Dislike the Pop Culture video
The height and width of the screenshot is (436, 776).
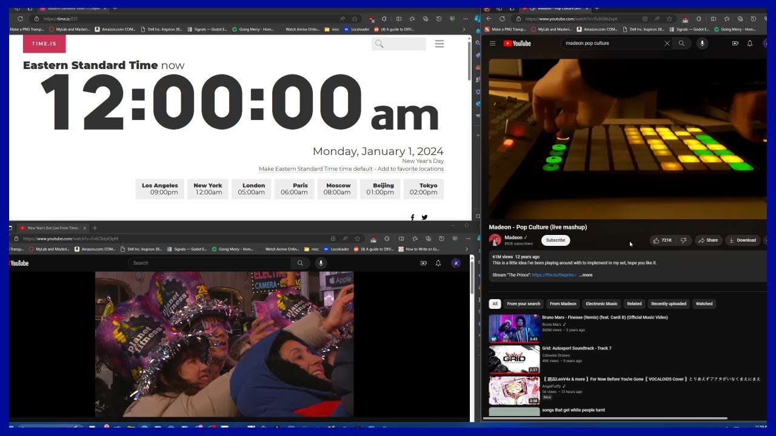pos(684,240)
